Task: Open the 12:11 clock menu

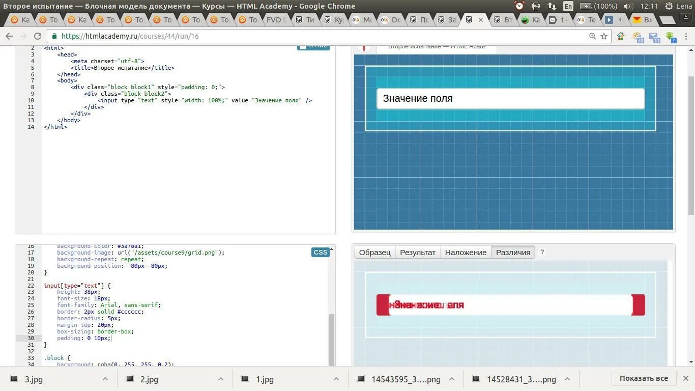Action: [x=649, y=6]
